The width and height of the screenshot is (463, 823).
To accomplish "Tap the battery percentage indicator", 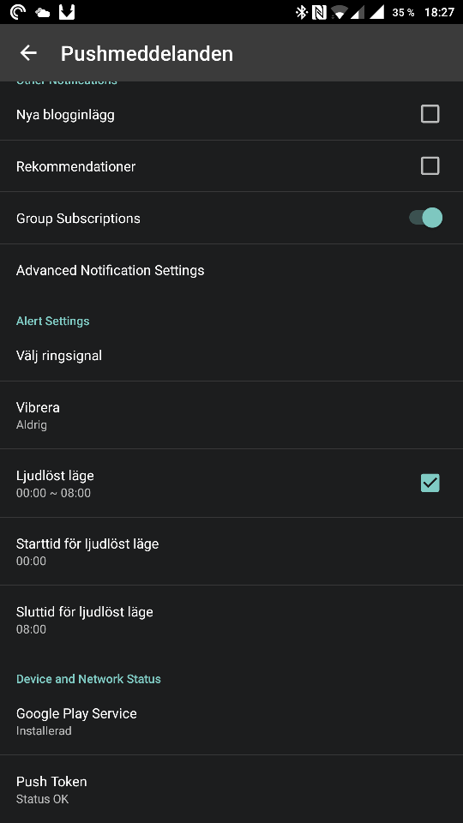I will pos(403,13).
